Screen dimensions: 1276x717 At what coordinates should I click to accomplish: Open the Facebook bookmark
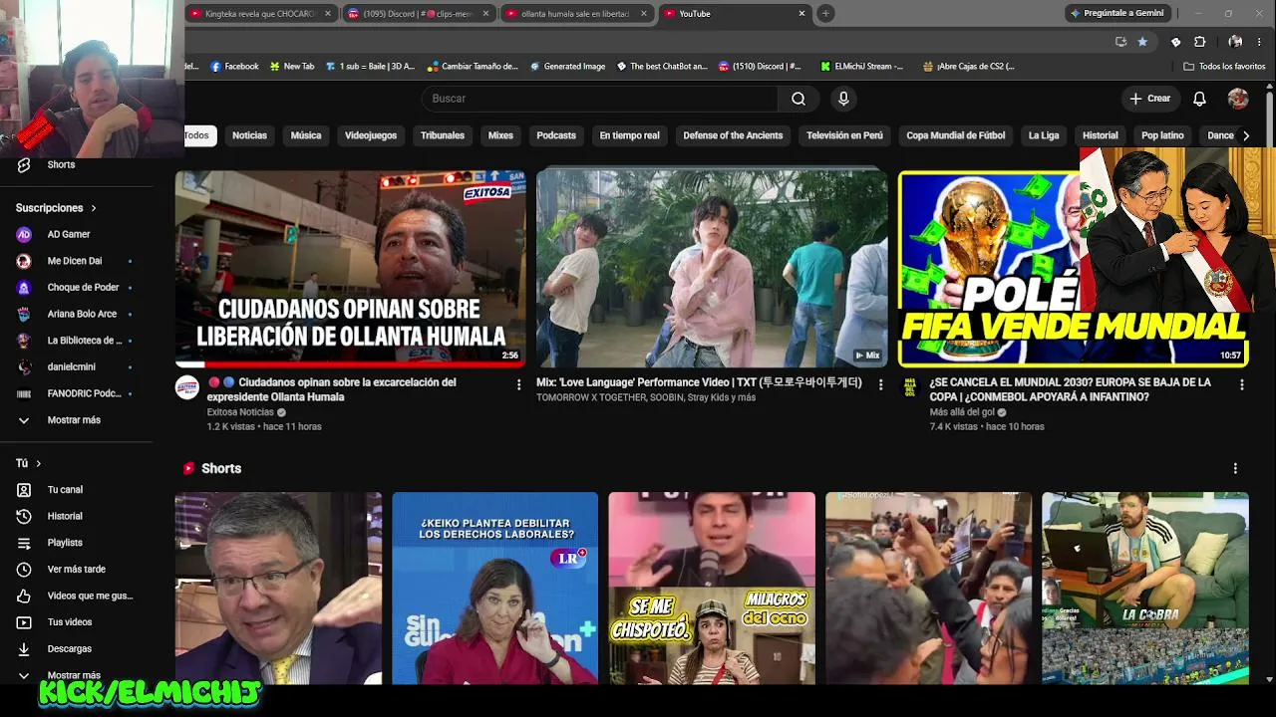(234, 67)
